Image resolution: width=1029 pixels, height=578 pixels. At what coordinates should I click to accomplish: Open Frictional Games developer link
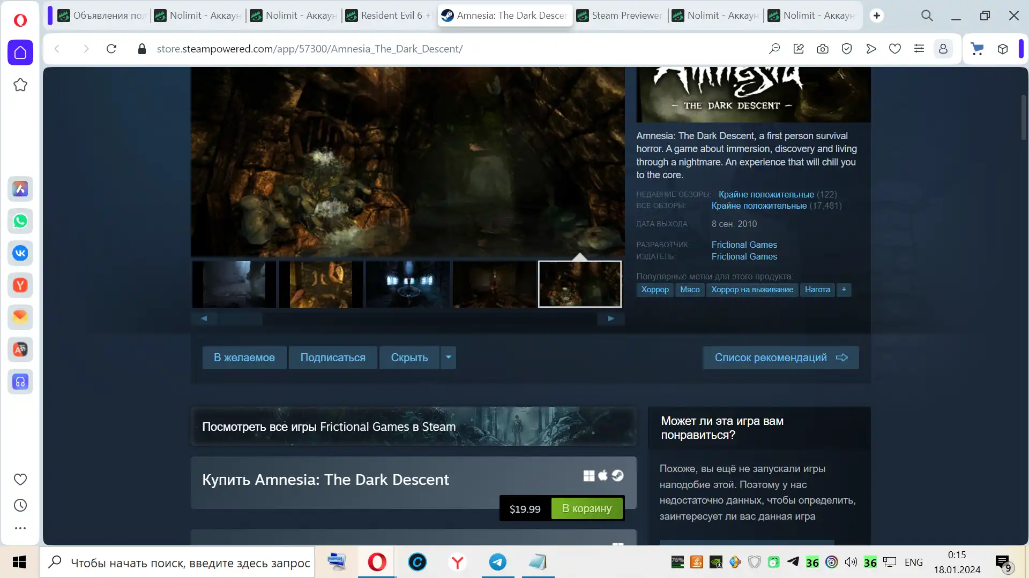click(744, 245)
